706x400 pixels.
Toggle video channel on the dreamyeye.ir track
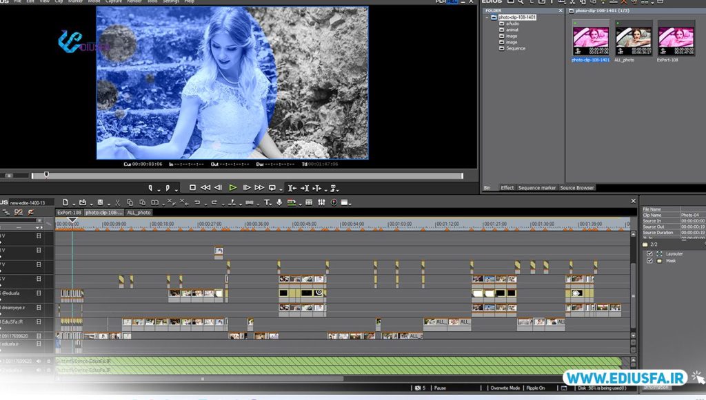pyautogui.click(x=39, y=308)
